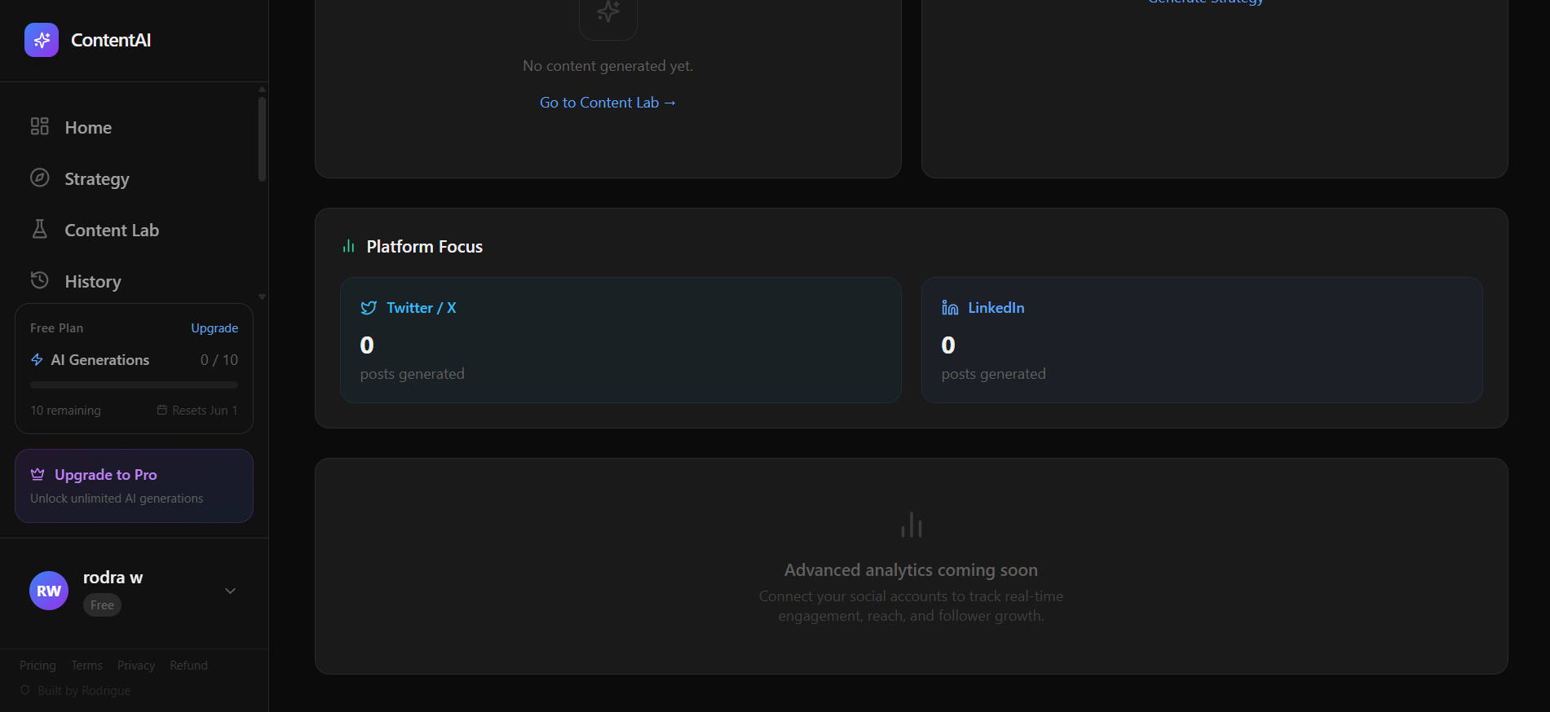Click the sidebar scroll down arrow
1550x712 pixels.
262,297
